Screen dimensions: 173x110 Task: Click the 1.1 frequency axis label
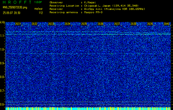coord(2,36)
